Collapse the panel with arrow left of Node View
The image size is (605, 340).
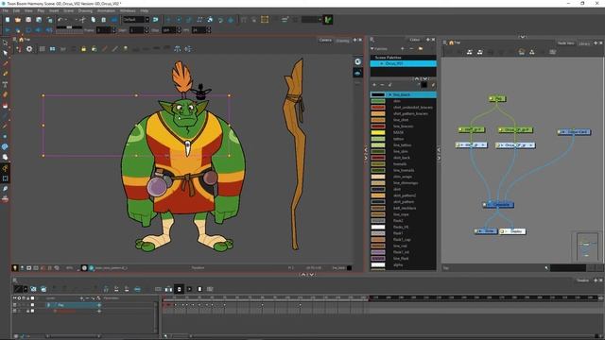[x=439, y=154]
